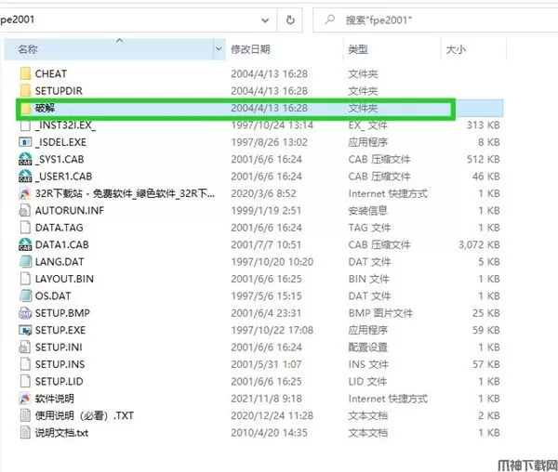This screenshot has width=558, height=472.
Task: Select the file name SETUP.LID
Action: click(60, 381)
